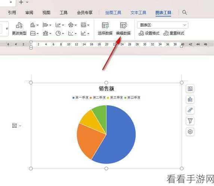Click the chart bottom-right corner handle
The image size is (214, 186).
pyautogui.click(x=182, y=169)
